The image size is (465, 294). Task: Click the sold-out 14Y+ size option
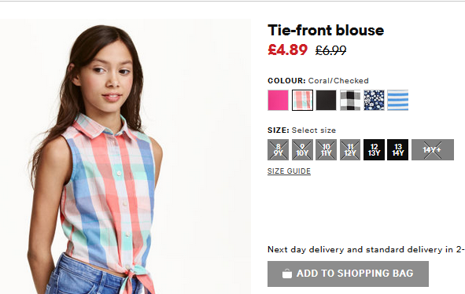point(433,149)
